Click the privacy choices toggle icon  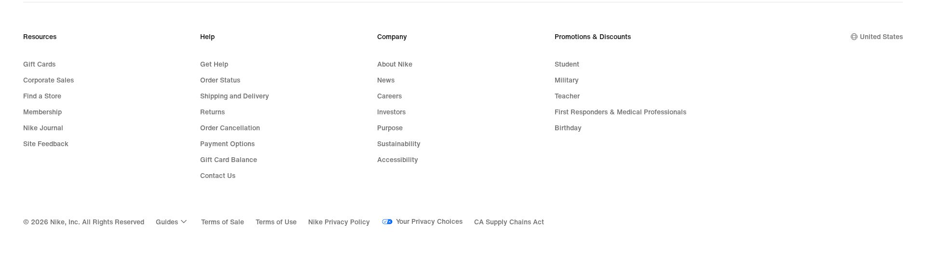pyautogui.click(x=387, y=222)
